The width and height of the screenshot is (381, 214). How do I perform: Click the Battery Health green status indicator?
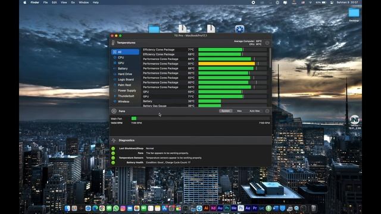(113, 162)
